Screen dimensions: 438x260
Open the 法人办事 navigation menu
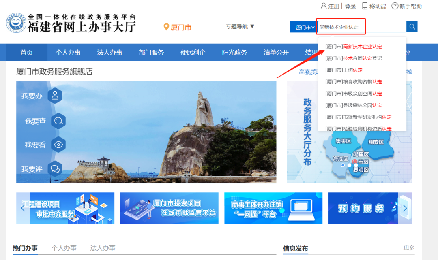click(x=109, y=53)
